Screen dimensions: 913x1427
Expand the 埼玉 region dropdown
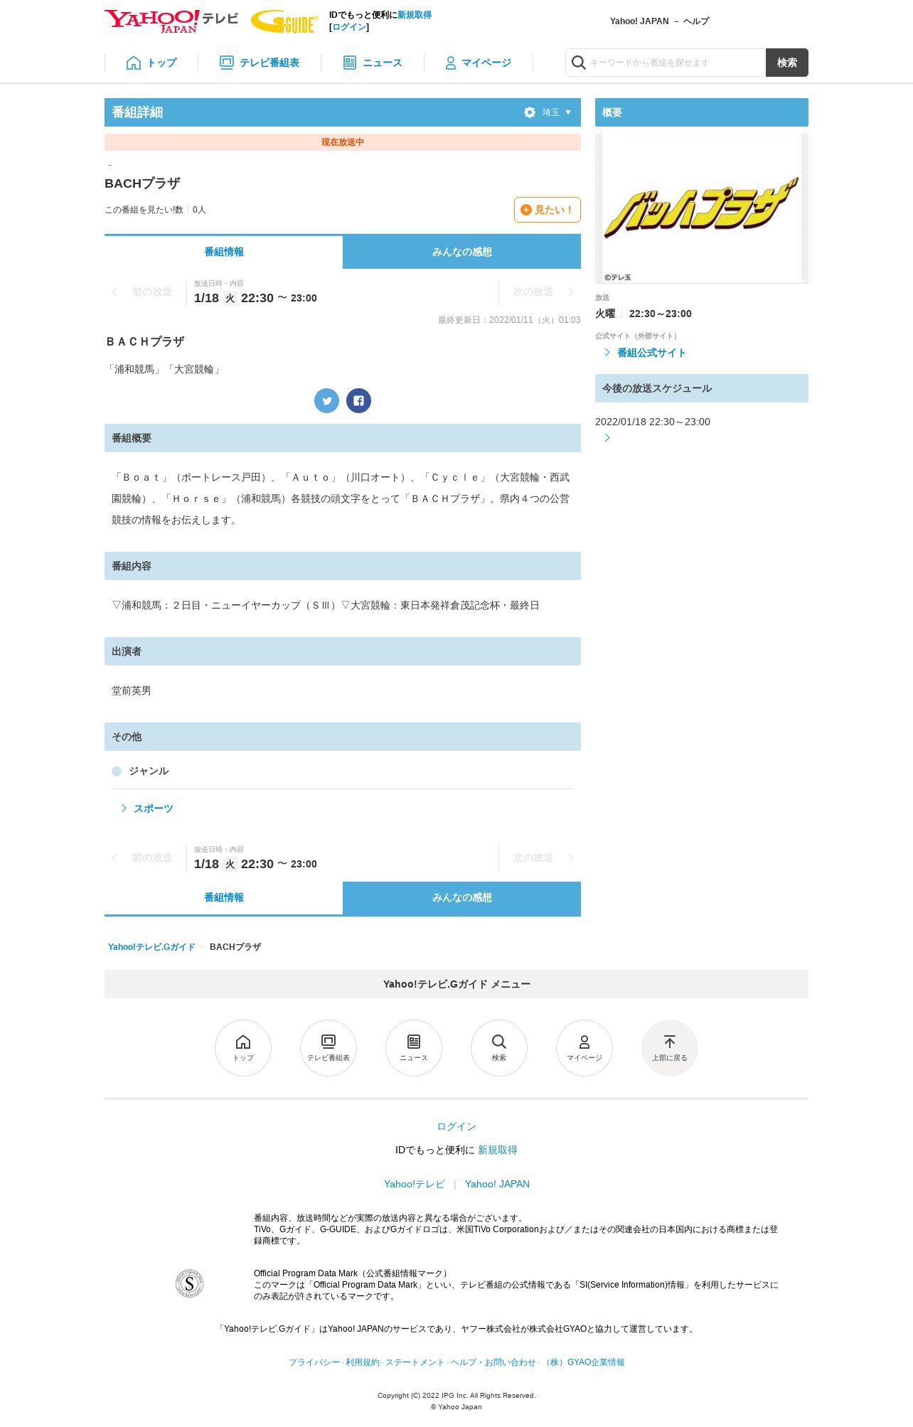point(557,112)
